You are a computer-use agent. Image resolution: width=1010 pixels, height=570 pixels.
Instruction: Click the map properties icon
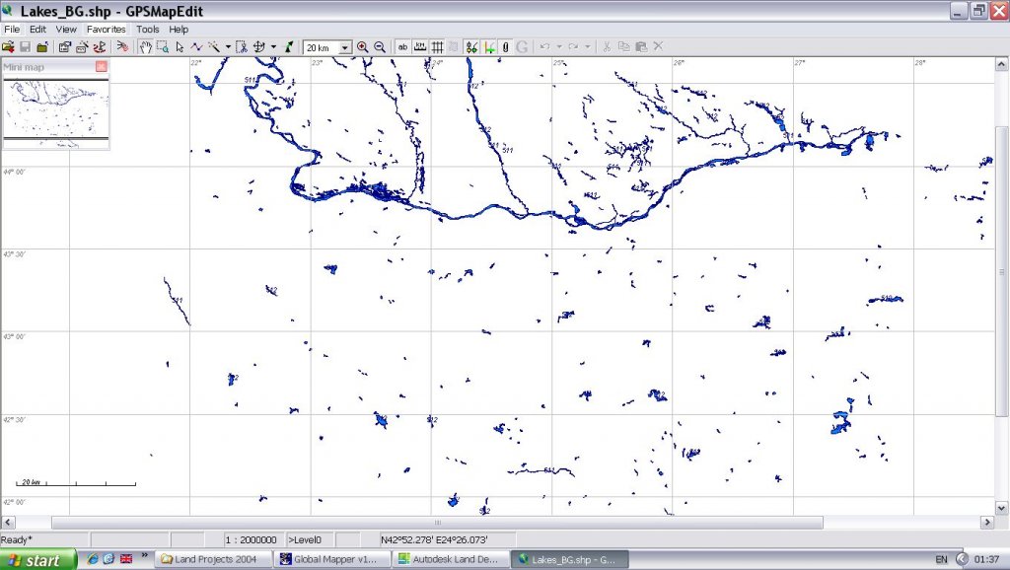click(x=65, y=46)
